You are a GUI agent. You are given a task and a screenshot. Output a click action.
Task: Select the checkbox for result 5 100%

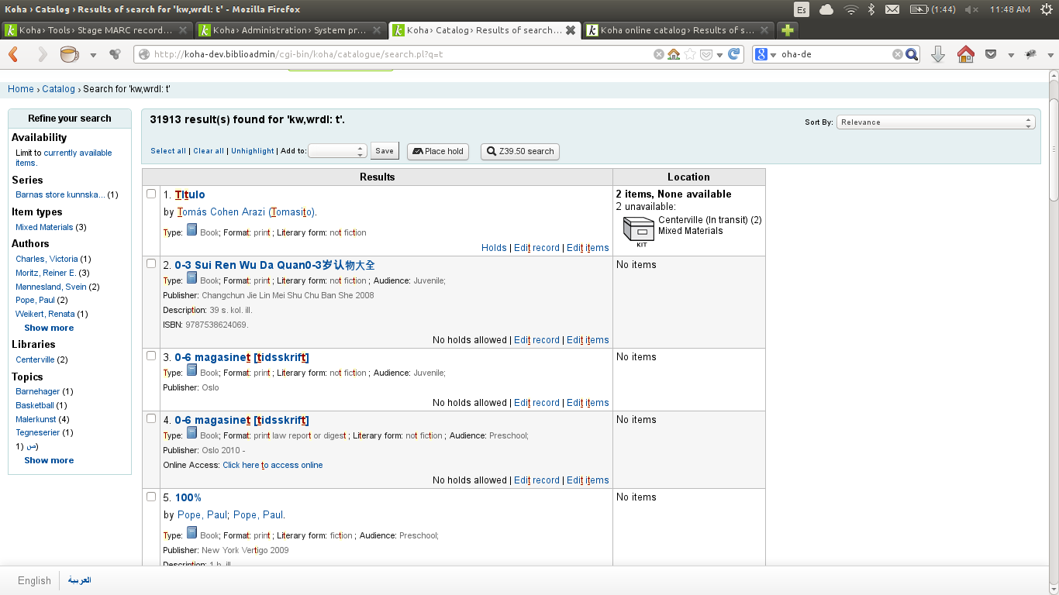(x=151, y=497)
